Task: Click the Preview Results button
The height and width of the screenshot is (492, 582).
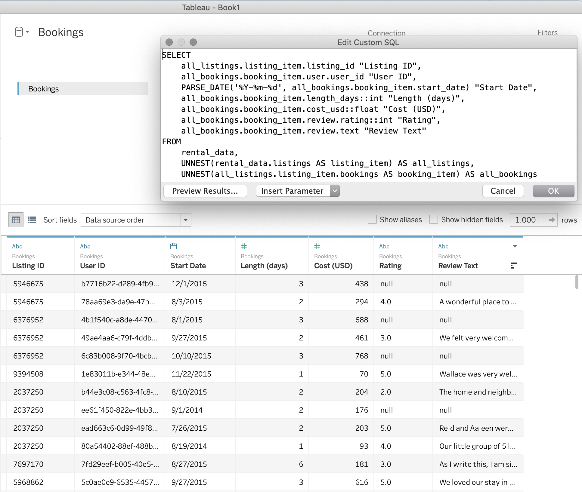Action: pos(205,190)
